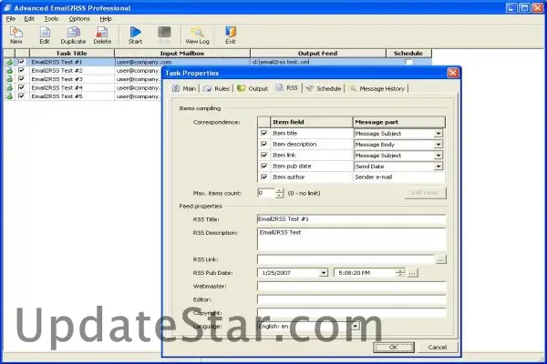Open the Edit menu
This screenshot has height=364, width=547.
(29, 19)
